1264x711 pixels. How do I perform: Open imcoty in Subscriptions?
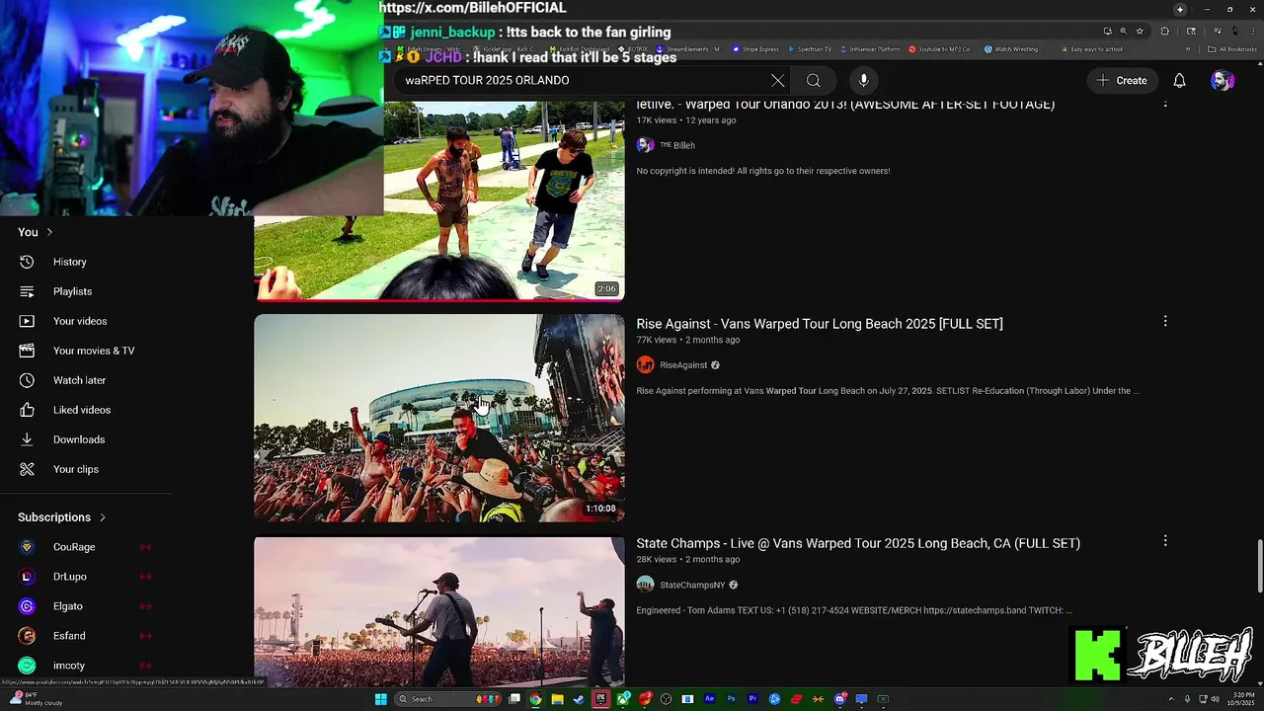[x=69, y=666]
